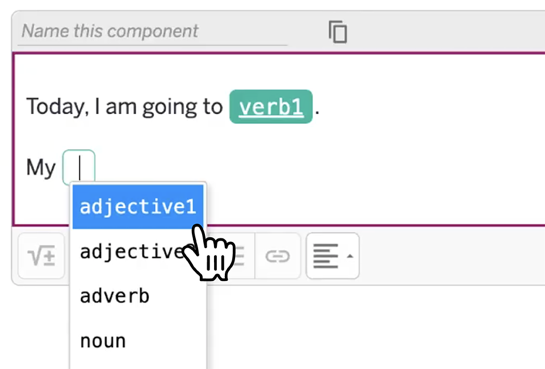Click the word My in the editor
Viewport: 545px width, 369px height.
41,168
